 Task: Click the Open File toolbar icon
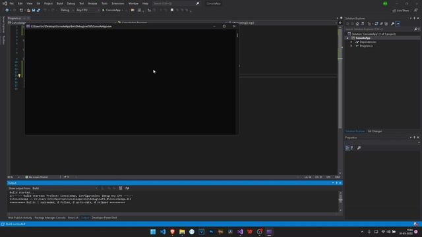(x=28, y=11)
